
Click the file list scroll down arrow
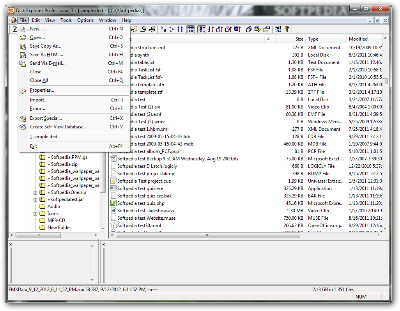(x=385, y=229)
